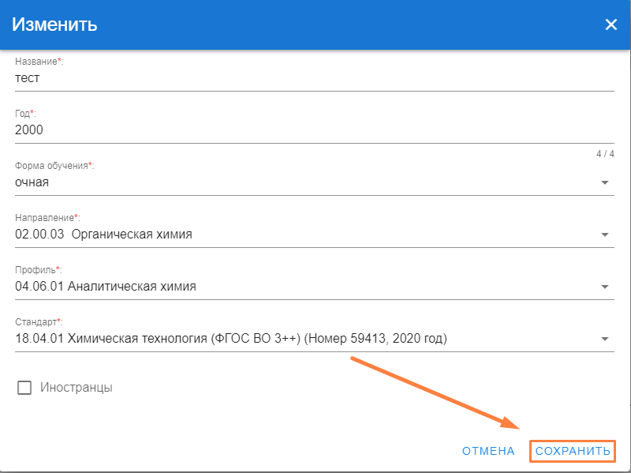The height and width of the screenshot is (473, 631).
Task: Toggle the Иностранцы checkbox
Action: pyautogui.click(x=24, y=388)
